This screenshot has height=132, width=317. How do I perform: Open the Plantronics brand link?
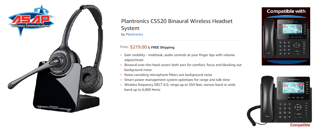point(134,34)
